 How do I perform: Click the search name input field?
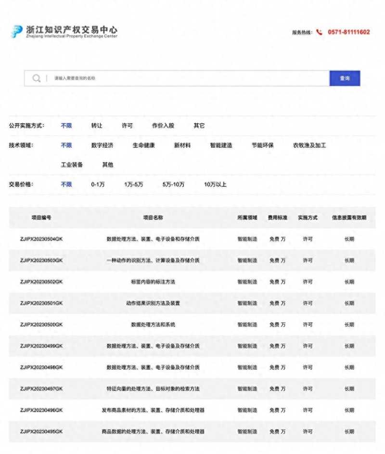(188, 78)
